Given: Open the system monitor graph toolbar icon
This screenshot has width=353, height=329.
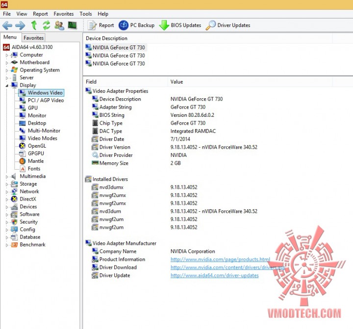Looking at the screenshot, I should point(72,25).
